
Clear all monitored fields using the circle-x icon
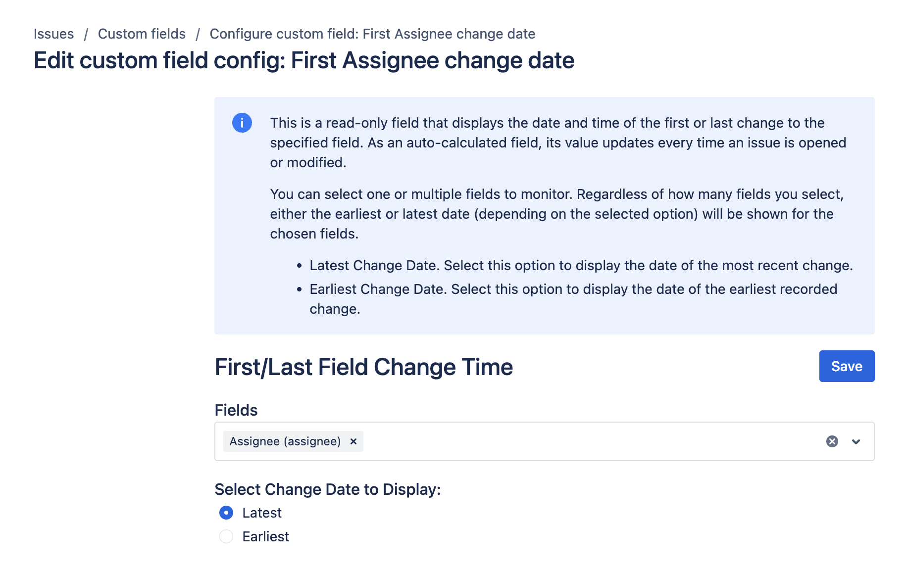point(832,441)
